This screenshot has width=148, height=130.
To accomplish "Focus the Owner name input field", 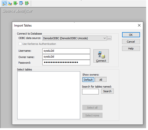I will point(66,57).
